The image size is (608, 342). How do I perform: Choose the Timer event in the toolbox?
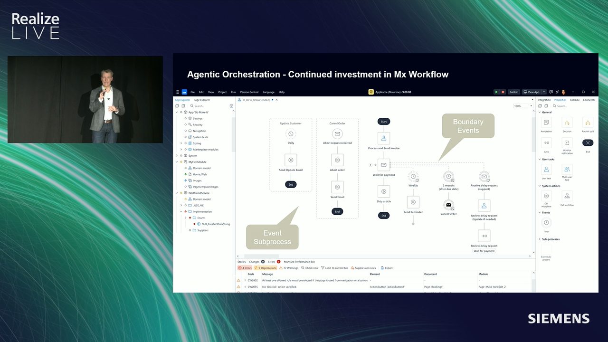tap(546, 222)
